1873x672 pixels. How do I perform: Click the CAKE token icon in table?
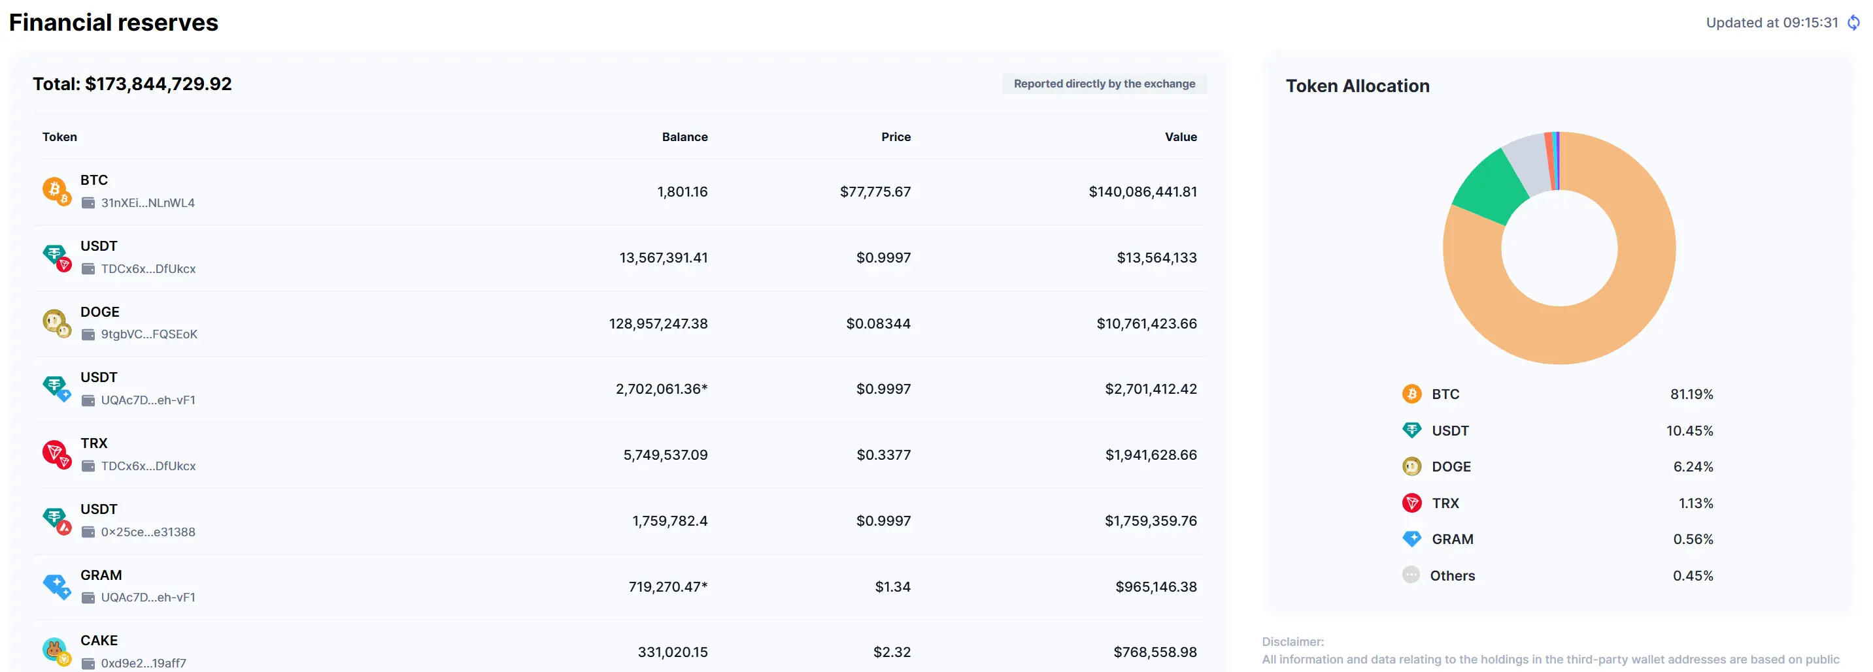coord(56,651)
